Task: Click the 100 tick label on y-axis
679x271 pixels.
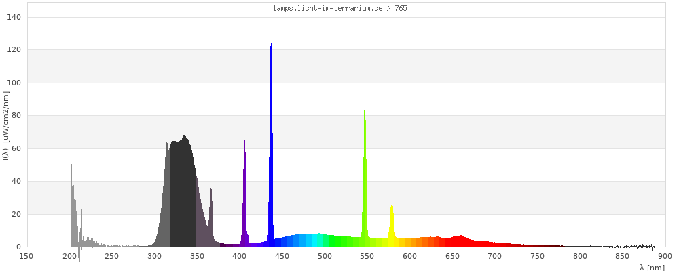Action: click(x=14, y=83)
